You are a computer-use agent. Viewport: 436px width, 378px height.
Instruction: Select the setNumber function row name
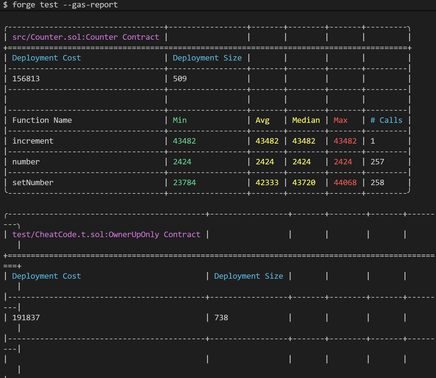(33, 183)
